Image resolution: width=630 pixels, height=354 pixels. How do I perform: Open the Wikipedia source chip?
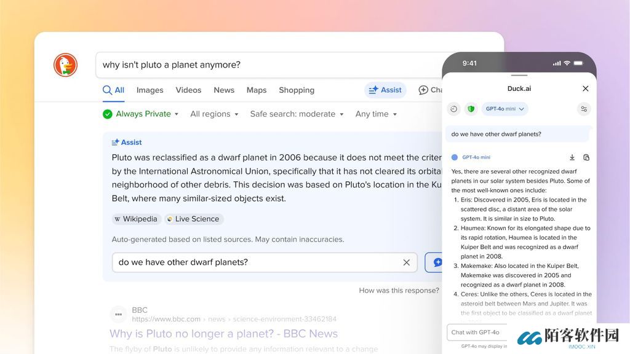pos(136,219)
